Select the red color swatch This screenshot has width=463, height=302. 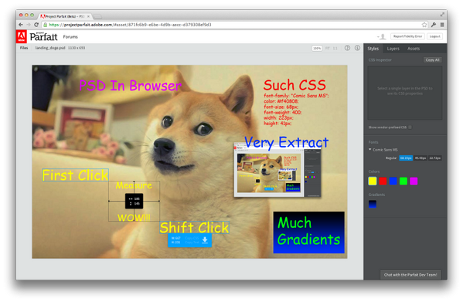383,181
